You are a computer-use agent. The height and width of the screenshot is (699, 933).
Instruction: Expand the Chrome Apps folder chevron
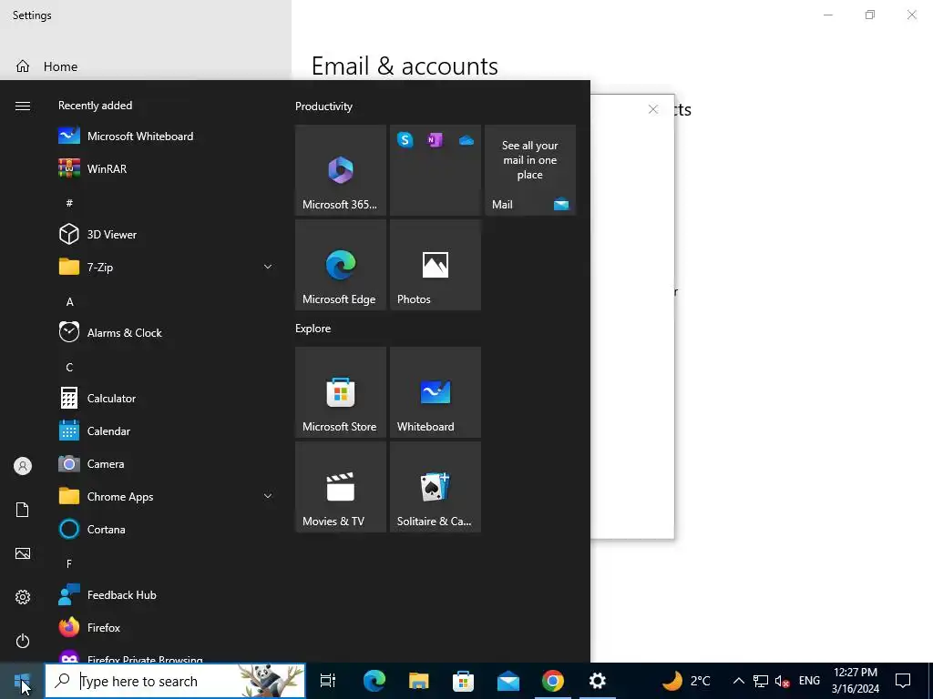point(268,496)
